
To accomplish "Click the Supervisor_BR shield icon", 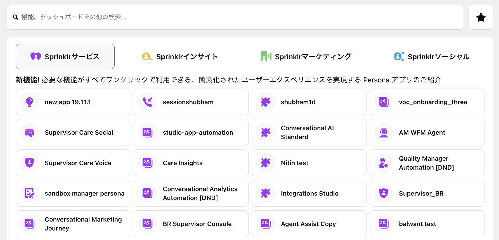I will [x=384, y=193].
